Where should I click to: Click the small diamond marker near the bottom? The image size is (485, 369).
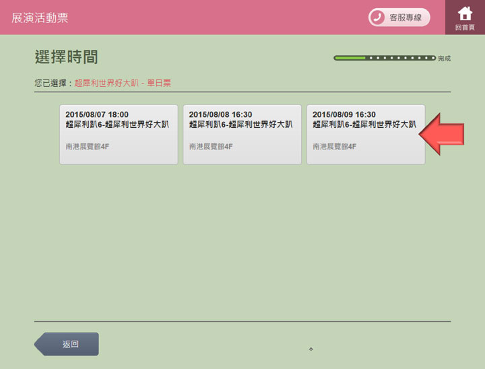tap(311, 349)
